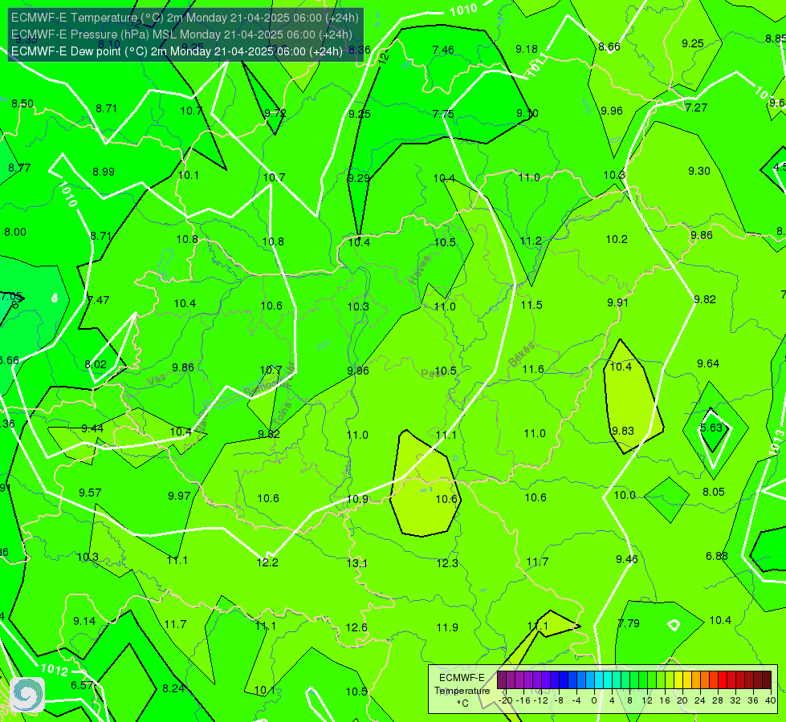This screenshot has height=722, width=786.
Task: Click the Békés county label
Action: point(521,355)
